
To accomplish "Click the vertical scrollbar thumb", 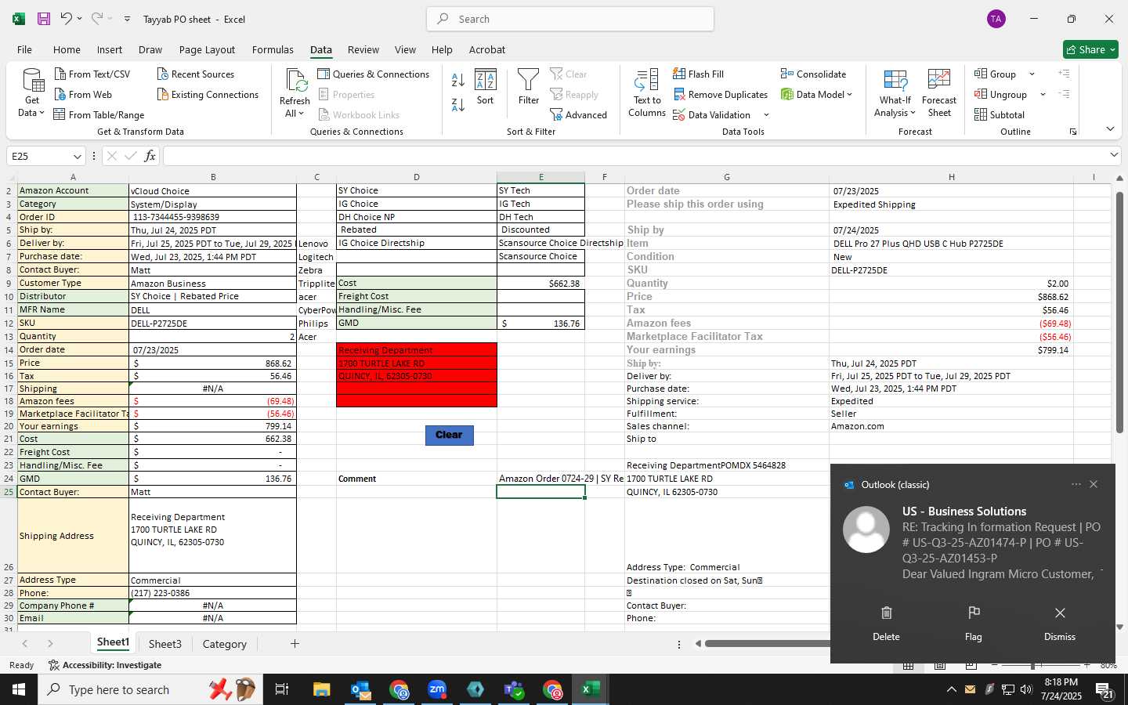I will 1119,312.
